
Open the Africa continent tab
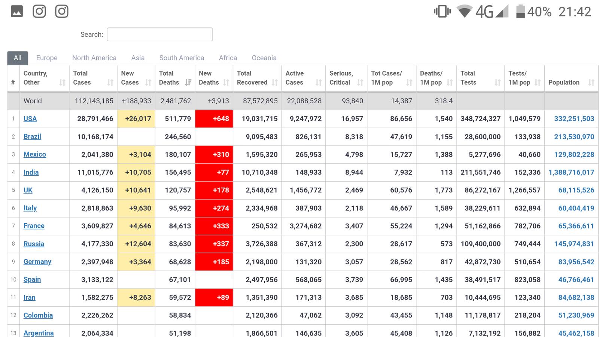[x=228, y=58]
